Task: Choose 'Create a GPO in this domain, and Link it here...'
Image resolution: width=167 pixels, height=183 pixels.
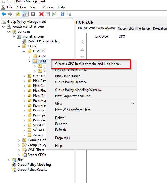Action: [89, 64]
